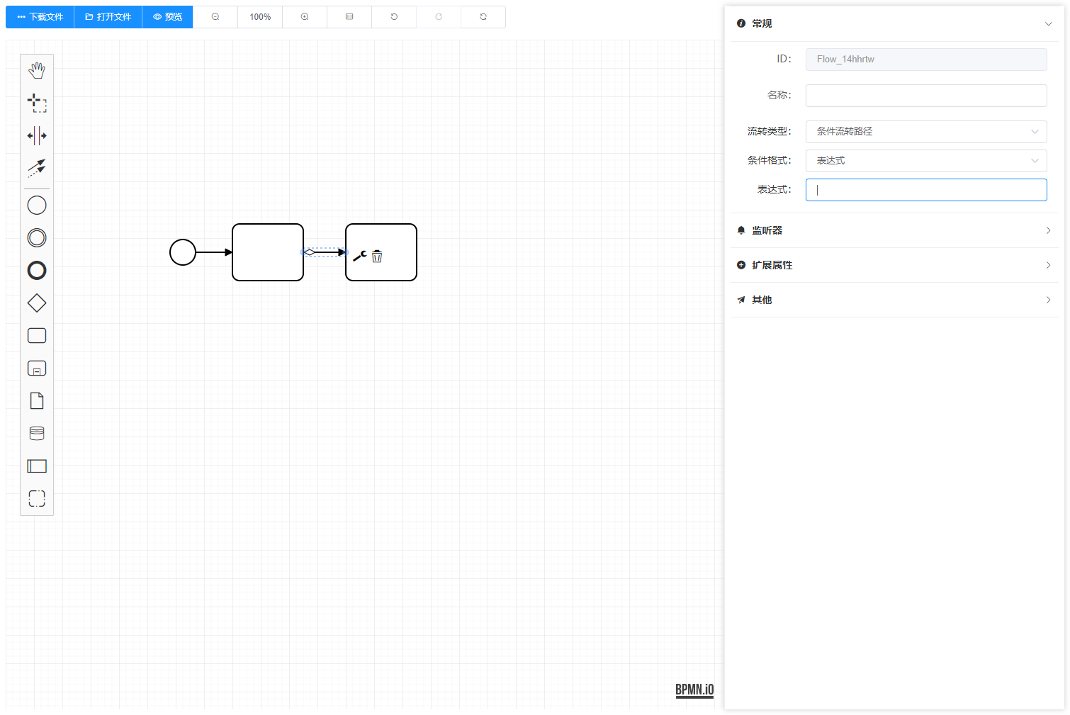The height and width of the screenshot is (715, 1070).
Task: Expand the 其他 other section
Action: tap(895, 300)
